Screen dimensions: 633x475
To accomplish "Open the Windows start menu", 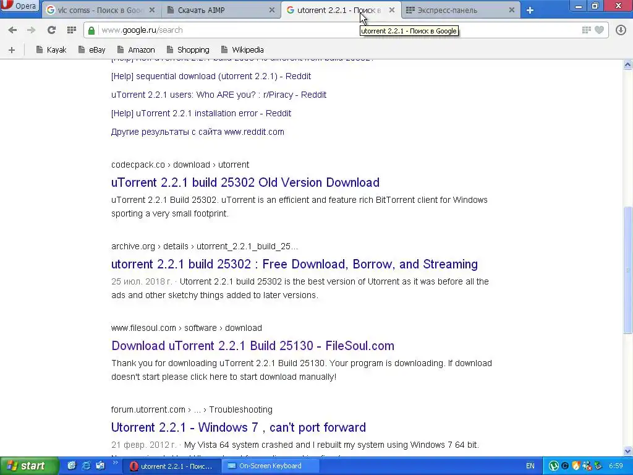I will (29, 466).
